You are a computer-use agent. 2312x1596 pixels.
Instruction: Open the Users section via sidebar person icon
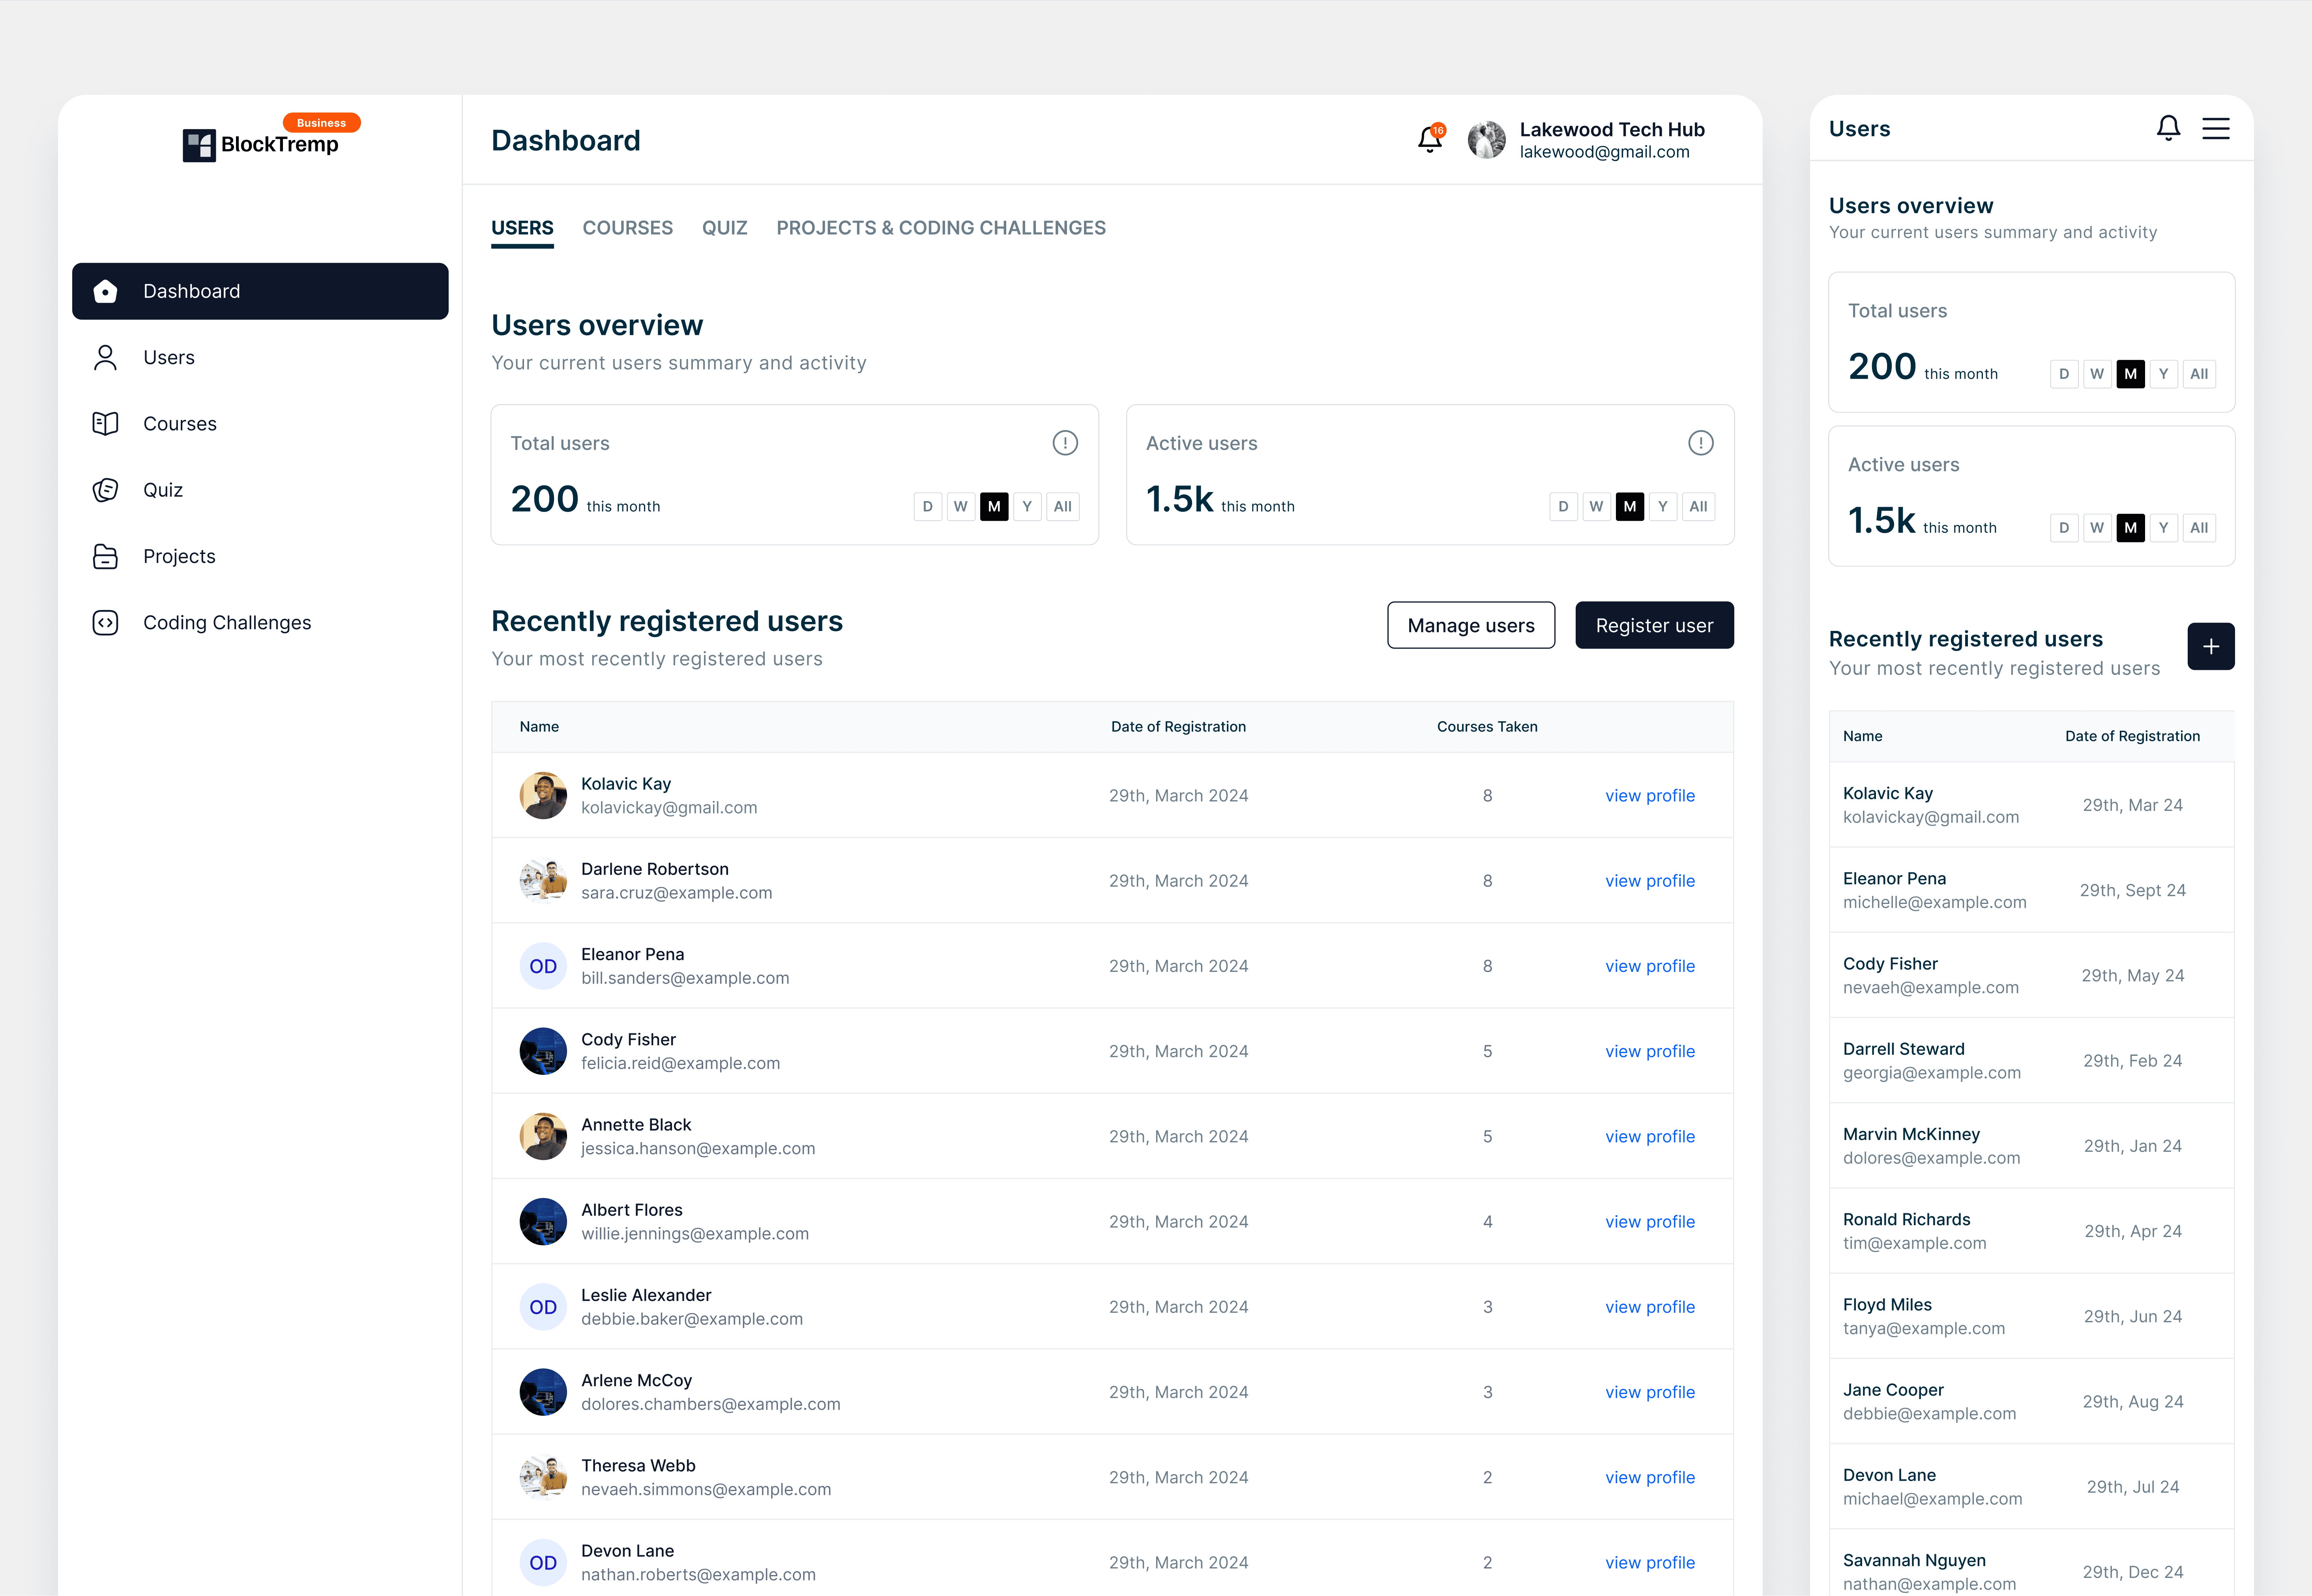(x=105, y=357)
